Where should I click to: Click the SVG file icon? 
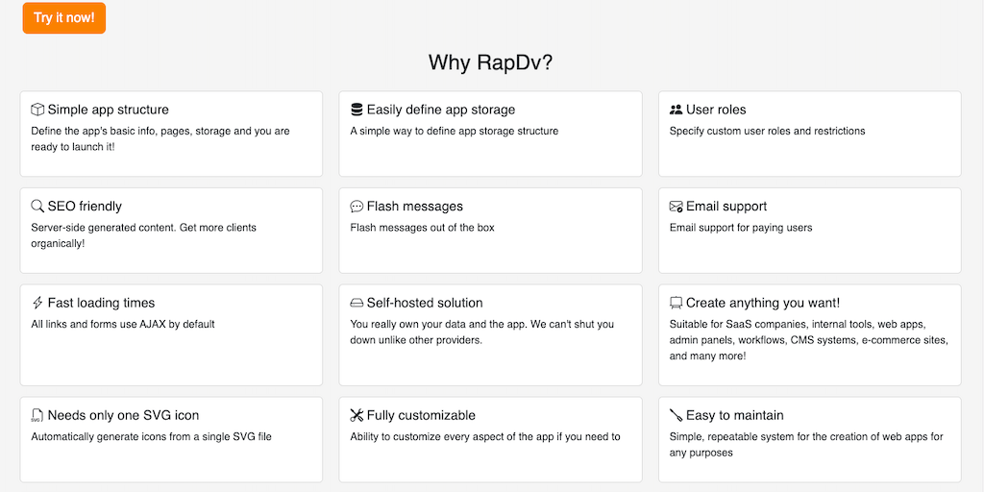[37, 416]
